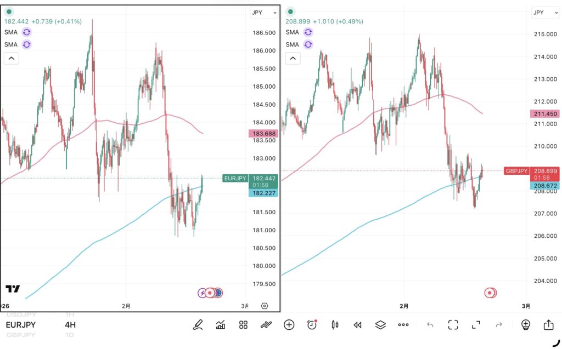Open the left chart's axis settings gear
Image resolution: width=562 pixels, height=349 pixels.
[265, 306]
